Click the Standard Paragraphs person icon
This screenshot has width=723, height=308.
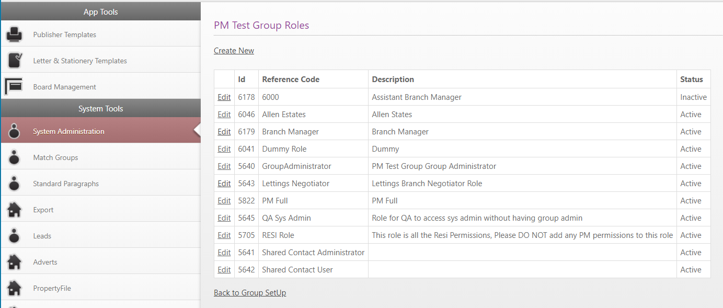click(x=14, y=184)
